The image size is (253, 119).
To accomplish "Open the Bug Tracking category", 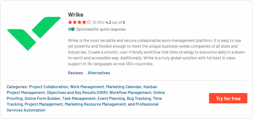I will (x=139, y=98).
